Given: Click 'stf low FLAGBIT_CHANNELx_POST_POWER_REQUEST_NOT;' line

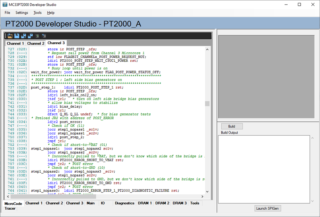Looking at the screenshot, I should coord(97,57).
